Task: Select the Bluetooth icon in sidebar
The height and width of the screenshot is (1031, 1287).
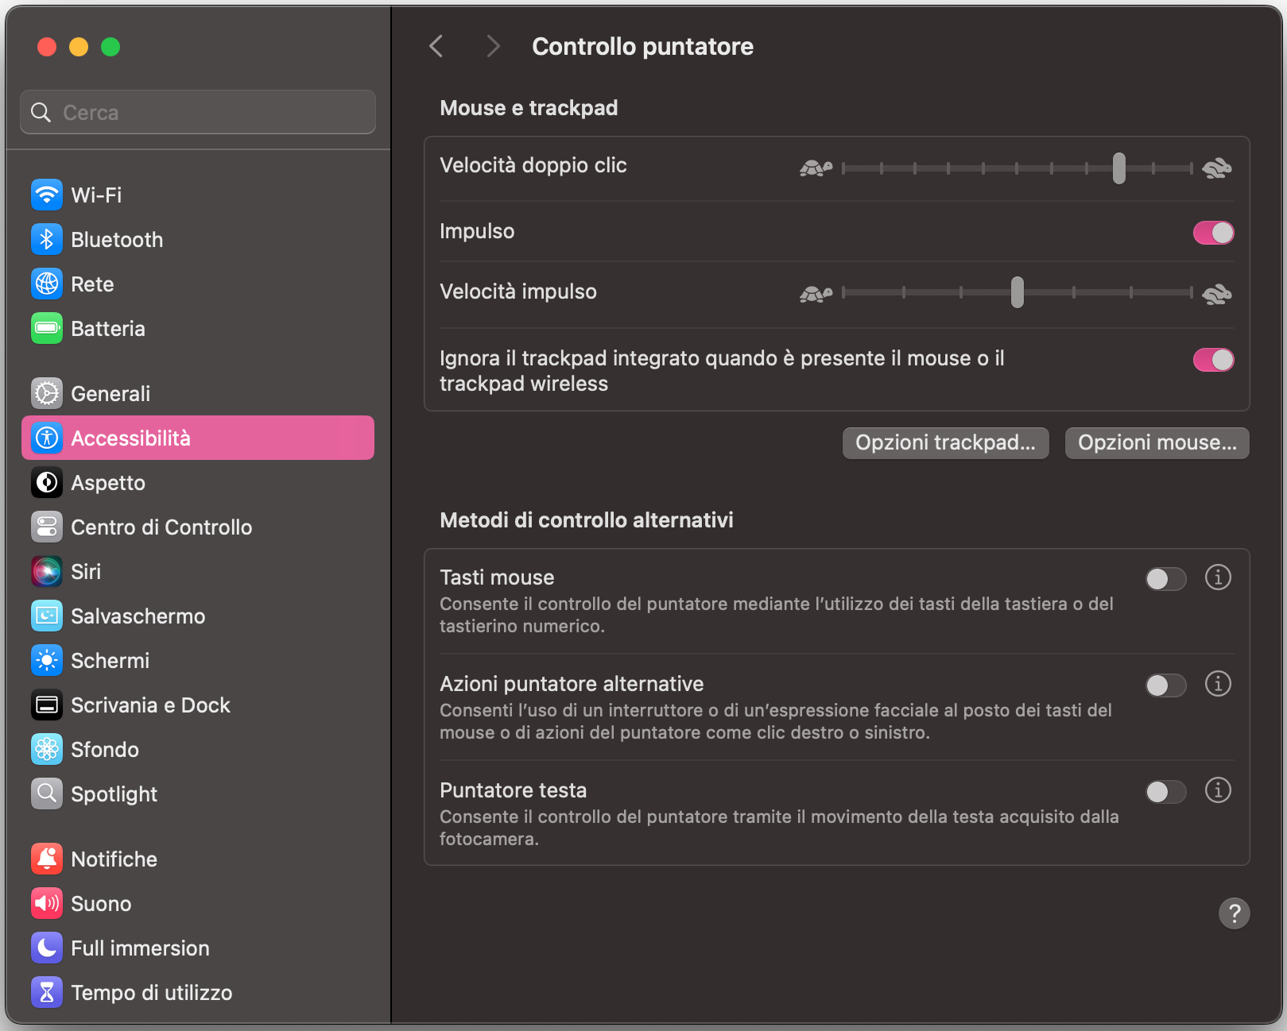Action: 47,239
